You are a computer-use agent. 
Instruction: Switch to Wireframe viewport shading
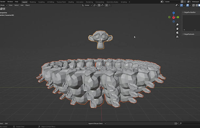197,5
